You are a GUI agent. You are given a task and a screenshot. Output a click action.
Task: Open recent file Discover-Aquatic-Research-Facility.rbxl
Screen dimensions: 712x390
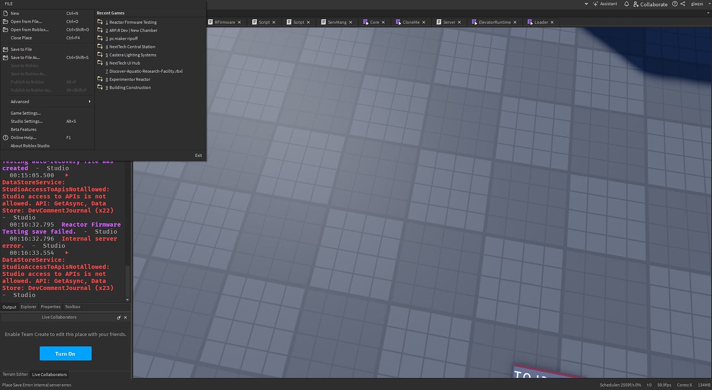coord(151,71)
